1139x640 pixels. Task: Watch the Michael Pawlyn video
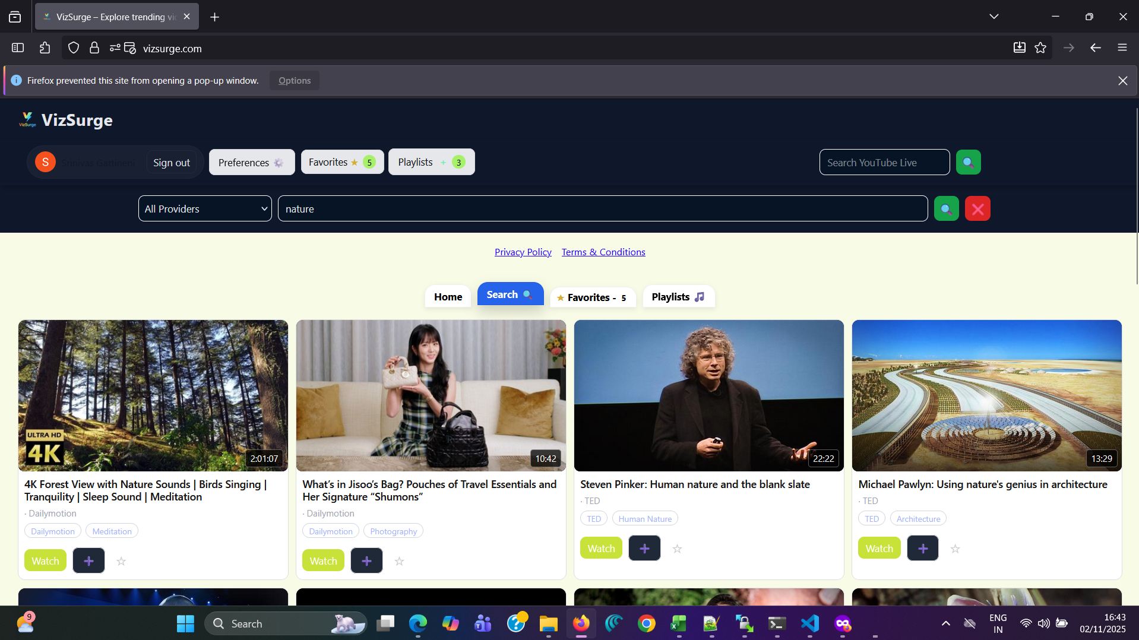click(x=879, y=548)
